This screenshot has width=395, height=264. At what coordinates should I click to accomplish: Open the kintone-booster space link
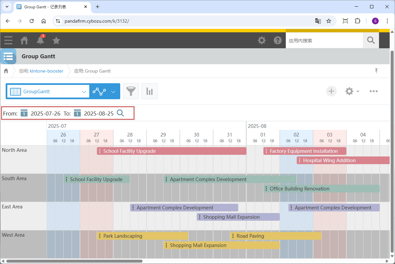click(46, 71)
